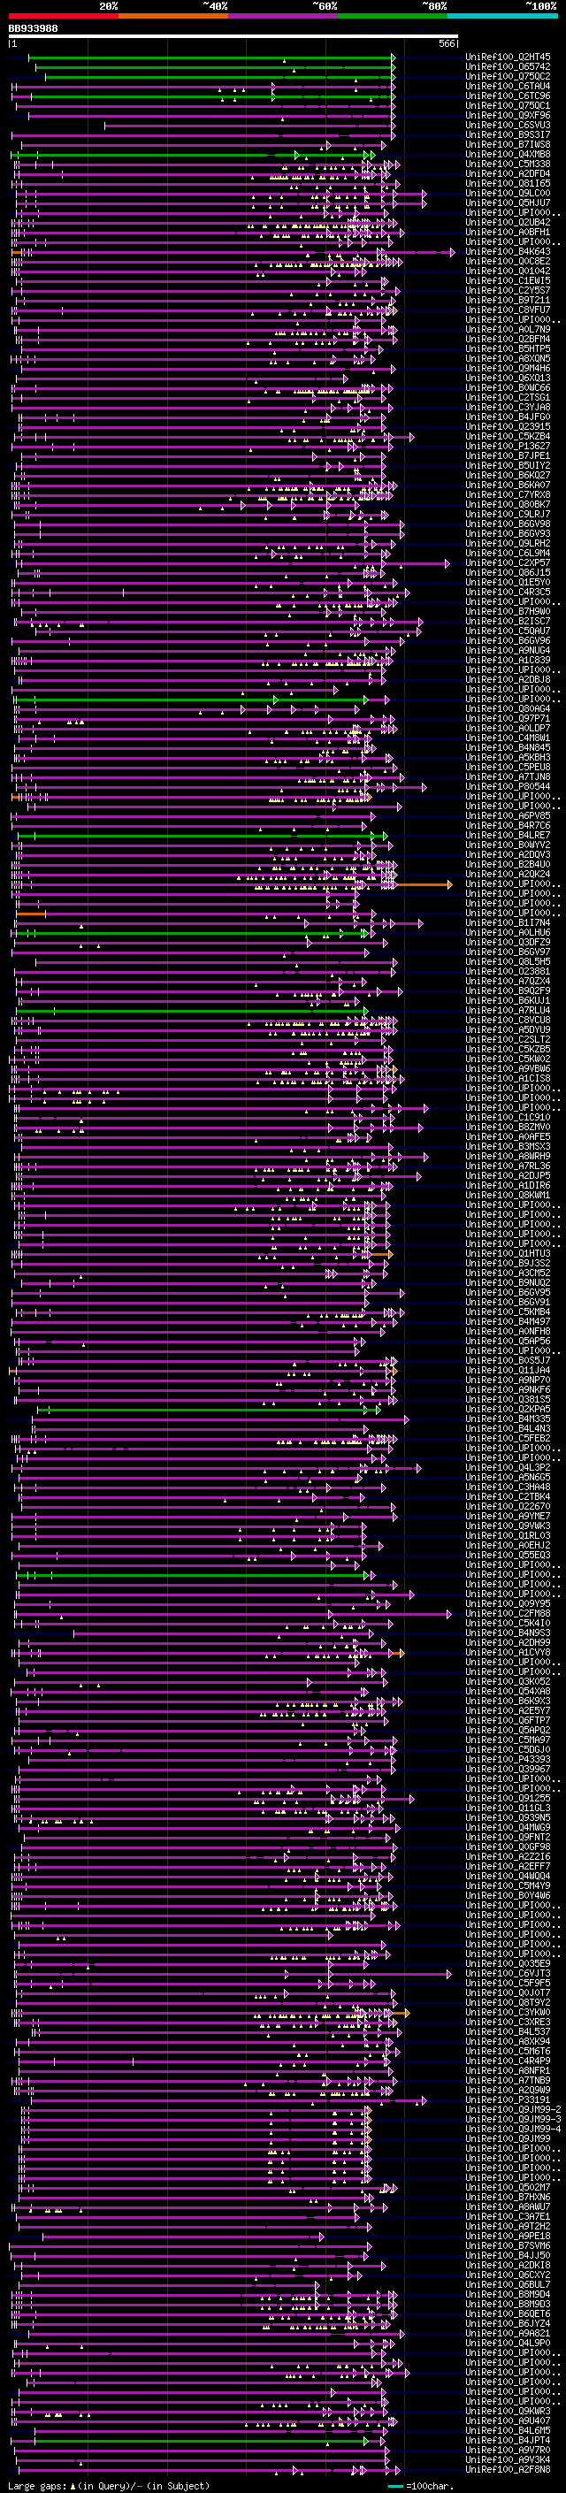Click the purple ~60% identity legend bar
The image size is (566, 2493).
coord(284,17)
